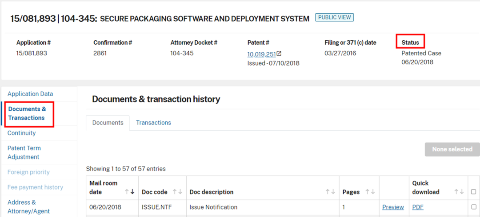Viewport: 480px width, 217px height.
Task: Go to the Continuity section
Action: click(x=22, y=133)
